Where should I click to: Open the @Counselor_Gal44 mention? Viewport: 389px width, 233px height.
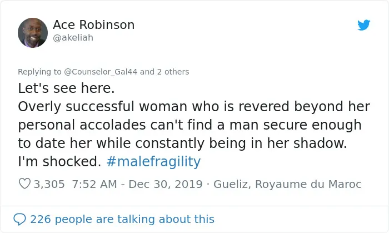pyautogui.click(x=101, y=72)
